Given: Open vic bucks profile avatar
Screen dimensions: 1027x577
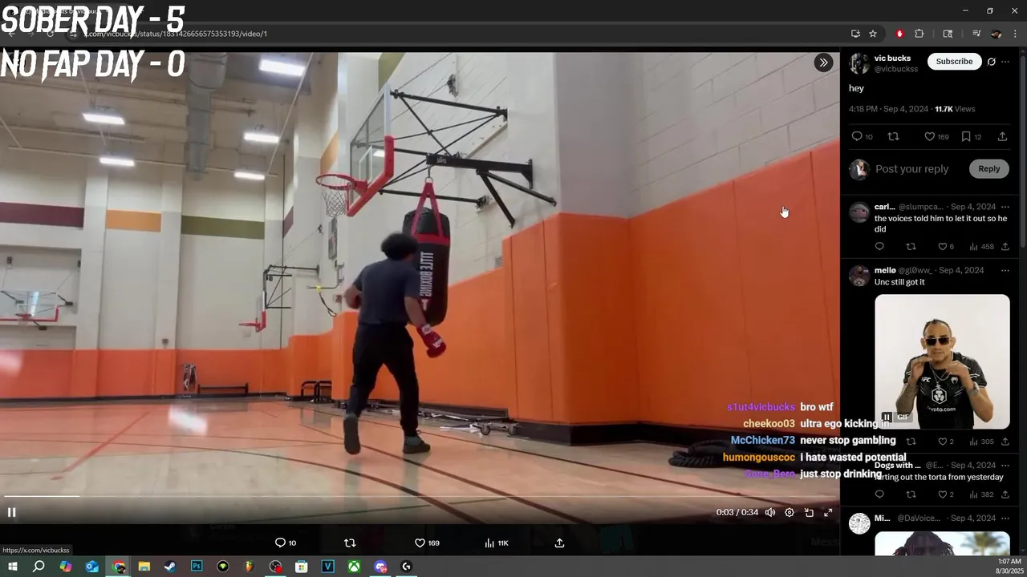Looking at the screenshot, I should 859,63.
